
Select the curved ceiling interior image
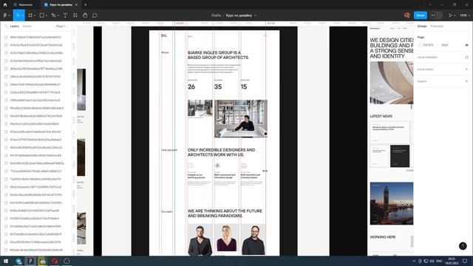click(392, 83)
